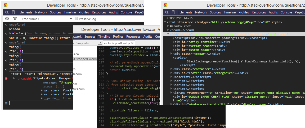This screenshot has width=305, height=128.
Task: Open Network tab in the Console window
Action: [x=41, y=12]
